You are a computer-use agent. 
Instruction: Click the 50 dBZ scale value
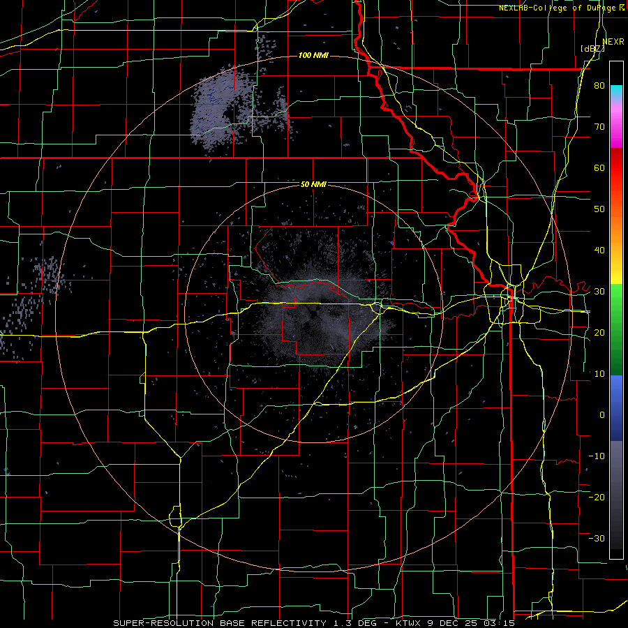[599, 209]
